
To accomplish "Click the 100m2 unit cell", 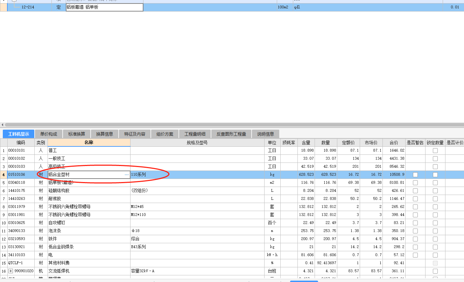I will point(283,7).
